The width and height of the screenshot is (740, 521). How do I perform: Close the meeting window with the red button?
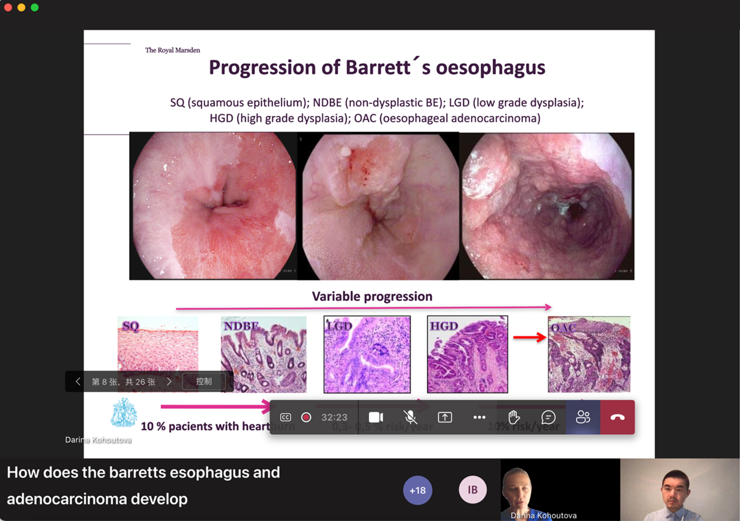(8, 8)
